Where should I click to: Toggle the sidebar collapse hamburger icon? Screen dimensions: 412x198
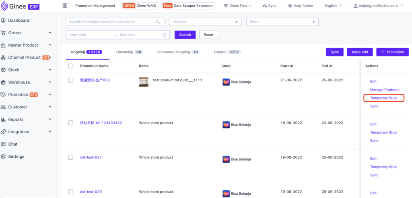click(65, 6)
